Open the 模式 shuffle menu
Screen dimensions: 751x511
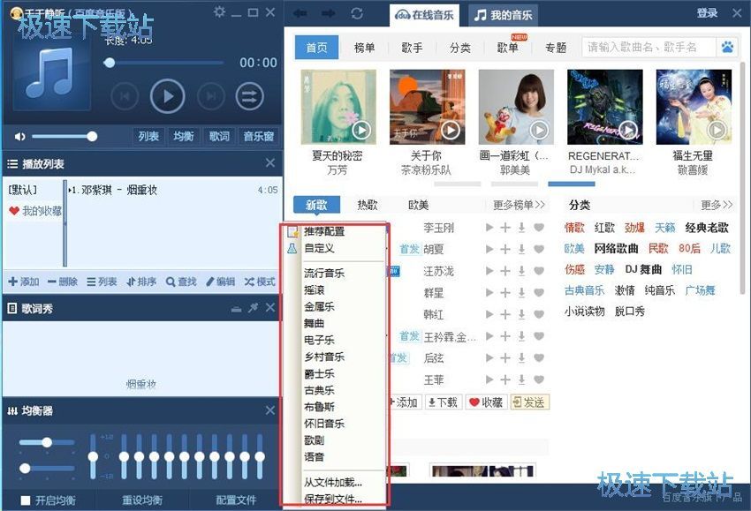260,282
